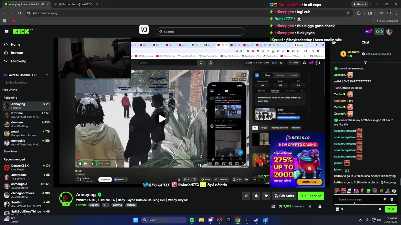
Task: Open the All Bookmarks folder
Action: 388,21
